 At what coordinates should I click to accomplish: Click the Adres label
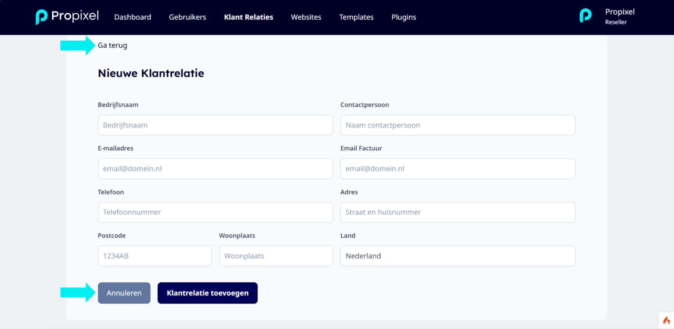tap(349, 192)
